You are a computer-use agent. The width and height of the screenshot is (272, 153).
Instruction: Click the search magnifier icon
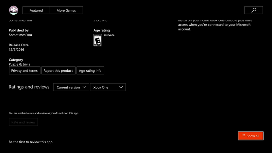tap(254, 10)
